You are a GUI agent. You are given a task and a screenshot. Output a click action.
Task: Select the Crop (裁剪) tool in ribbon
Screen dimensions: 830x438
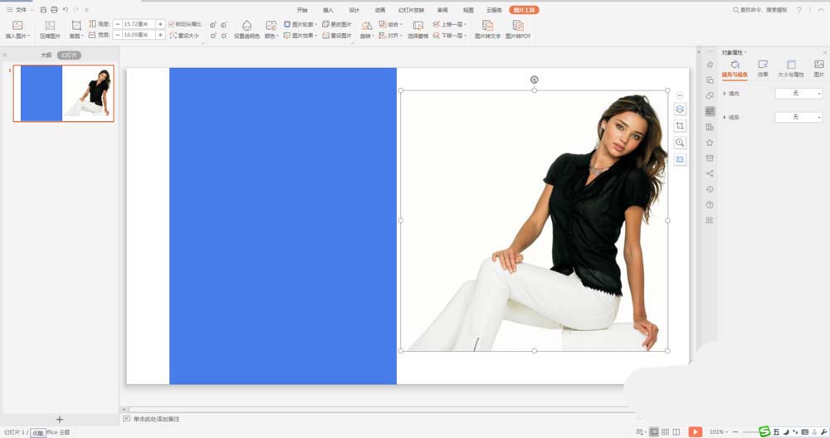[x=76, y=26]
